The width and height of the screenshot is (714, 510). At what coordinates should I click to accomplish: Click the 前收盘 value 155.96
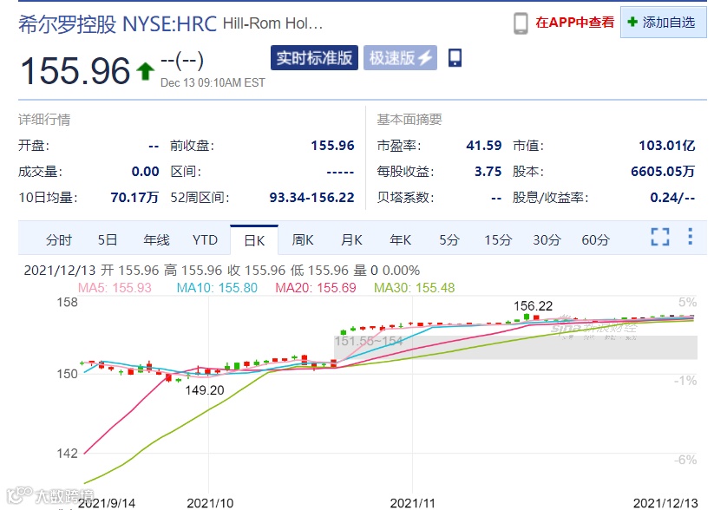332,146
